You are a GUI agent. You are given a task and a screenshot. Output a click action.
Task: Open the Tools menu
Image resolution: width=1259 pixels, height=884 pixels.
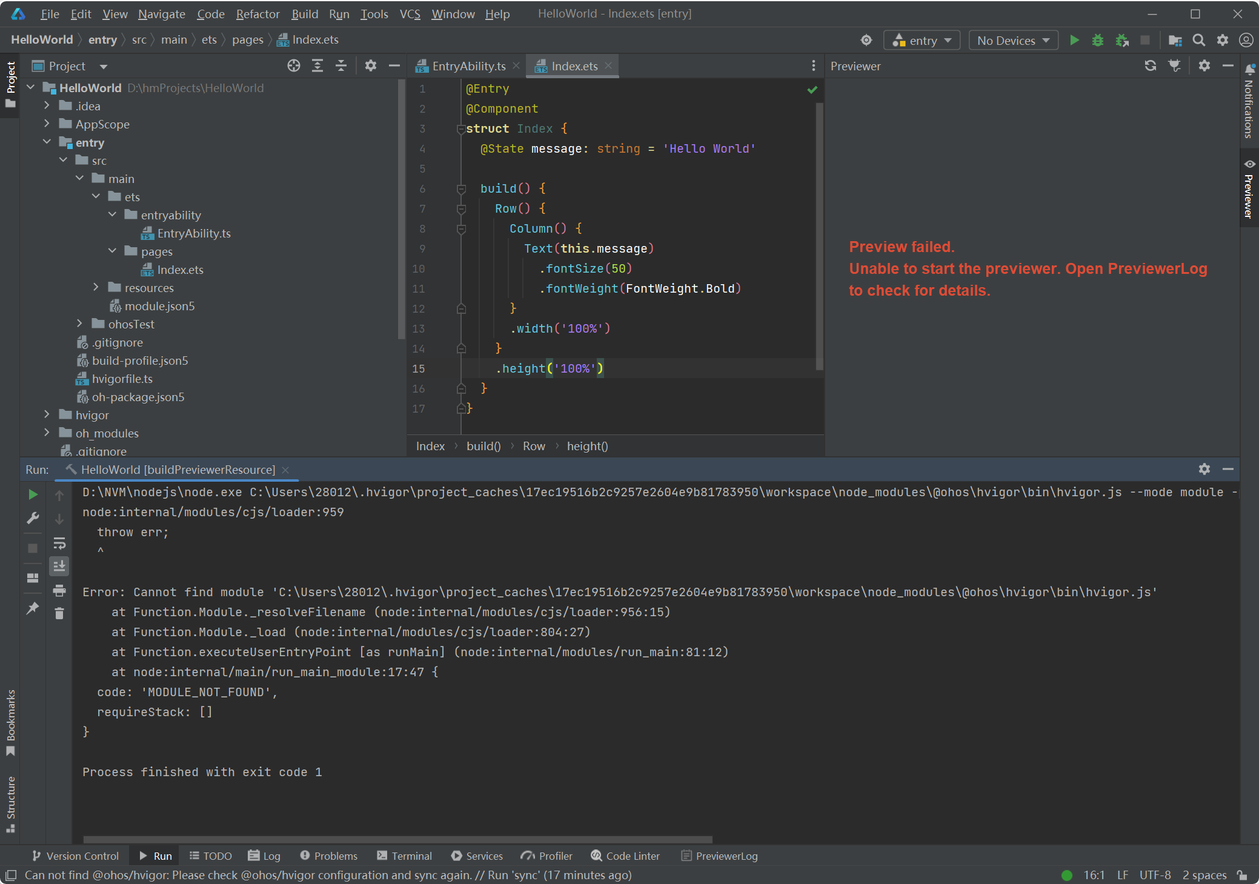pyautogui.click(x=374, y=14)
